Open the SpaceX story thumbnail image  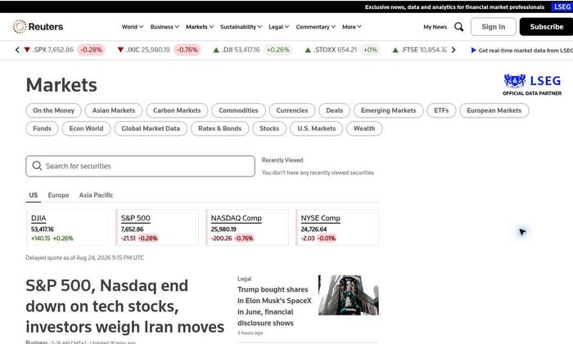tap(348, 295)
